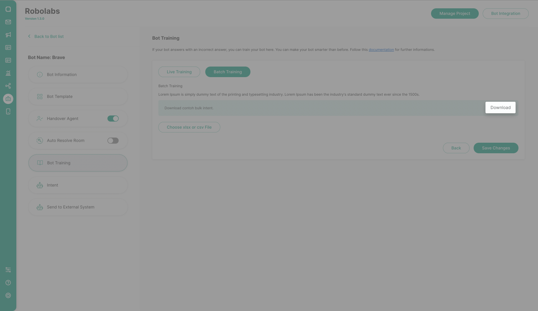Open the analytics chart icon

coord(8,73)
